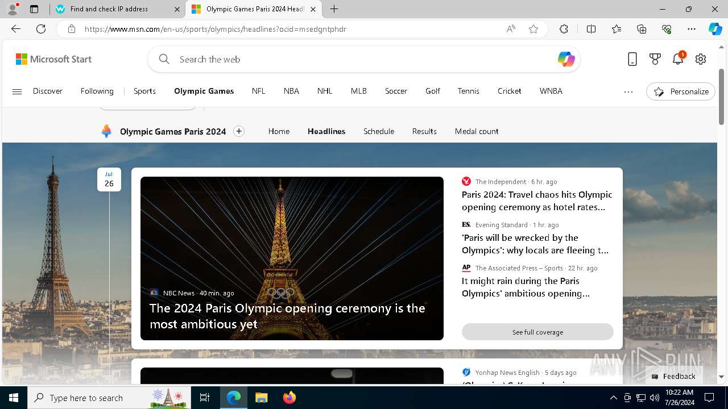Open Browser essentials panel

667,29
